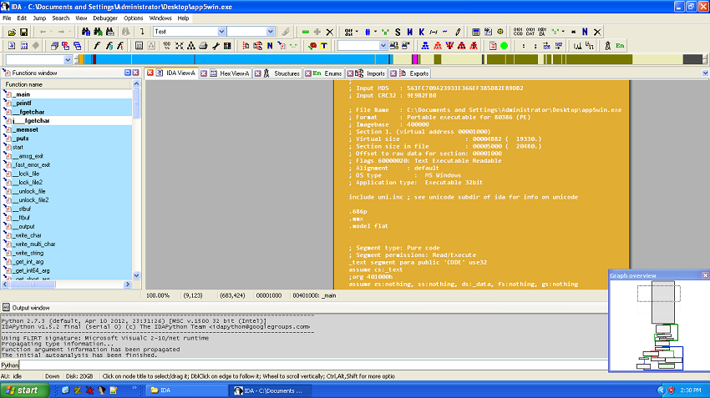Click the search next text binoculars icon
This screenshot has height=398, width=710.
[x=98, y=32]
